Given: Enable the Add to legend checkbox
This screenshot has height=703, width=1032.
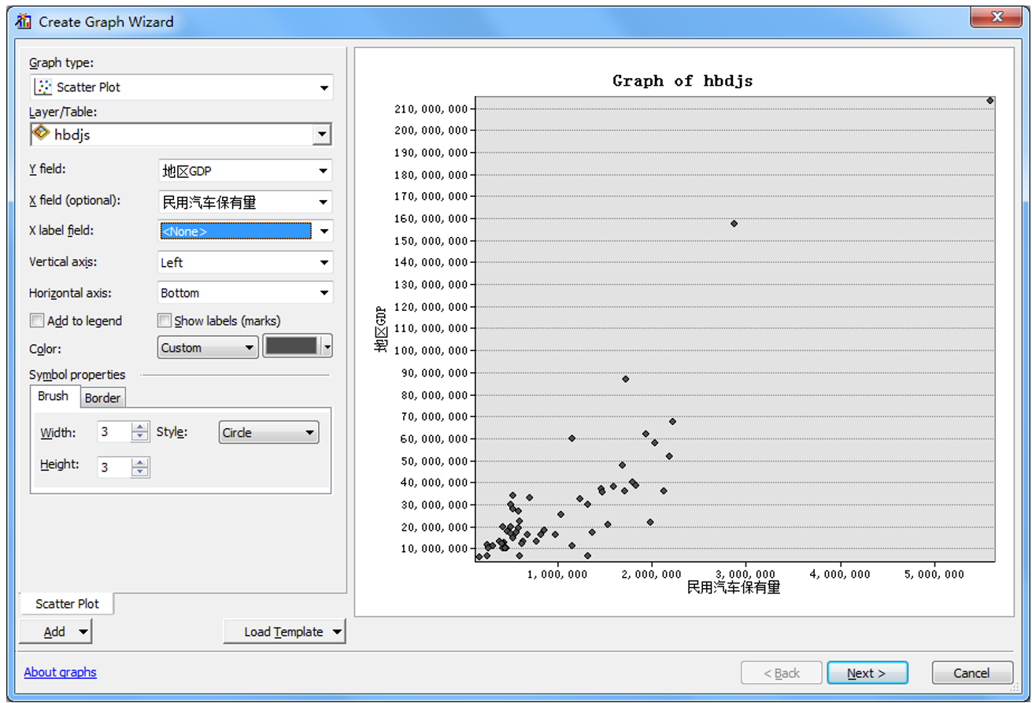Looking at the screenshot, I should 37,320.
